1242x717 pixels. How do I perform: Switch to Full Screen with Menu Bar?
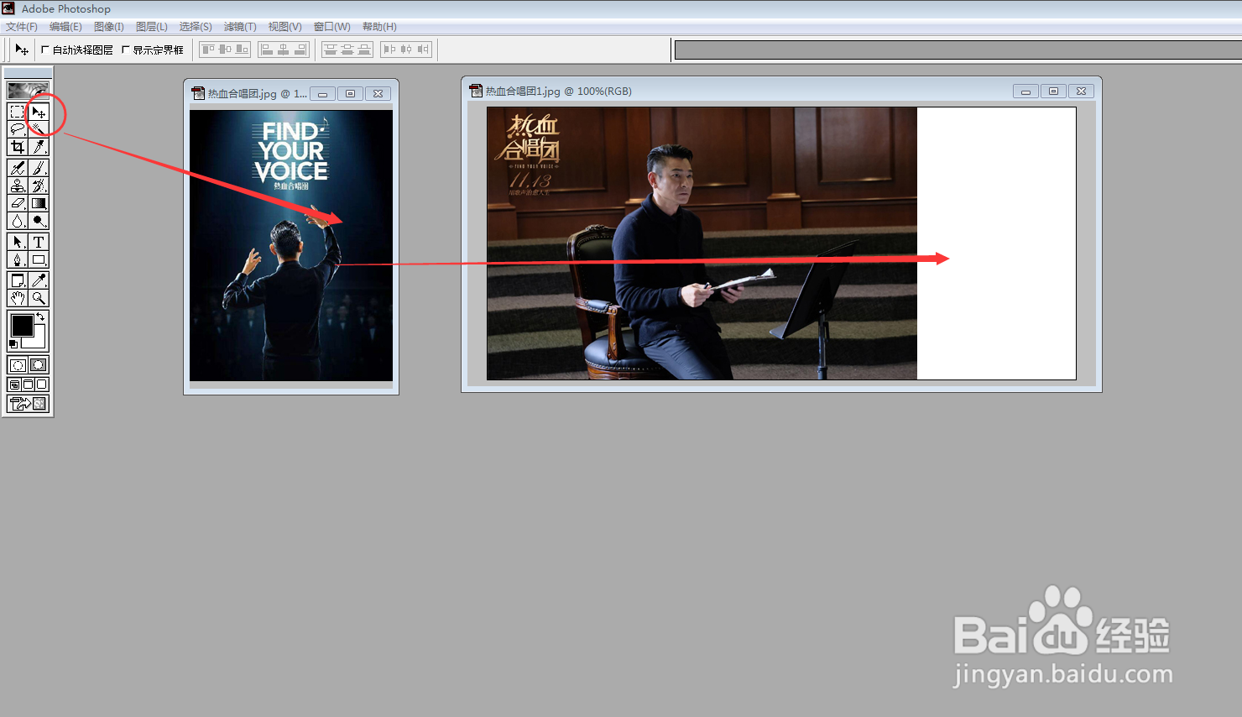(28, 385)
